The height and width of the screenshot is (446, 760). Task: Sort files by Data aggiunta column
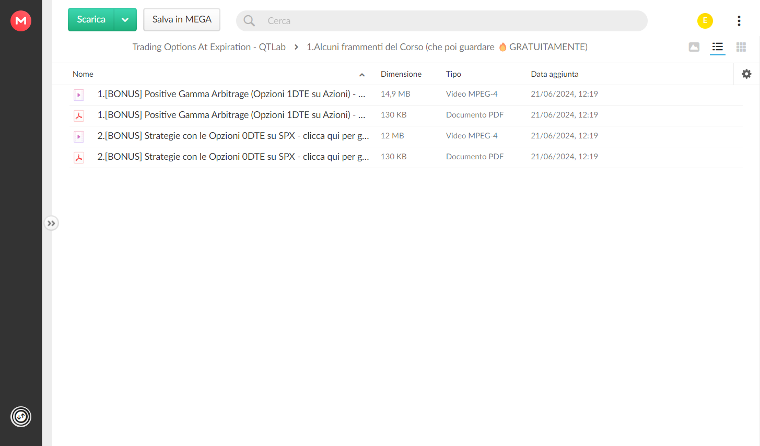tap(555, 74)
